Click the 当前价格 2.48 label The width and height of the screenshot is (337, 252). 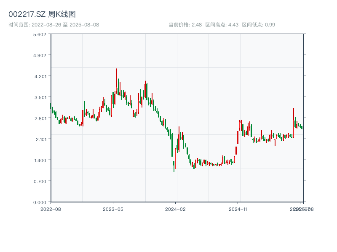[x=185, y=25]
